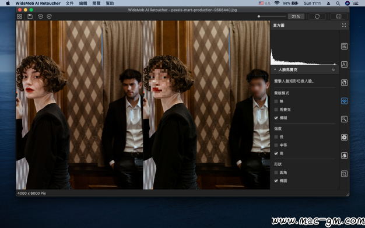Toggle the before/after compare view icon
Viewport: 365px width, 228px height.
(339, 16)
